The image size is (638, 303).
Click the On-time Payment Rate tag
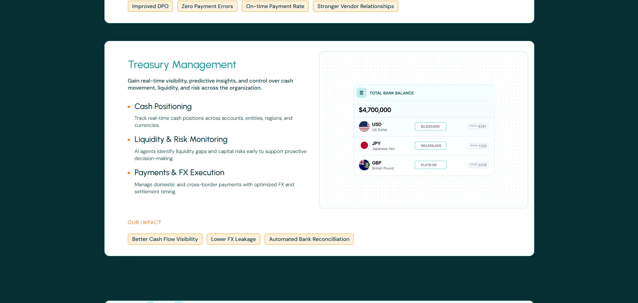click(275, 6)
